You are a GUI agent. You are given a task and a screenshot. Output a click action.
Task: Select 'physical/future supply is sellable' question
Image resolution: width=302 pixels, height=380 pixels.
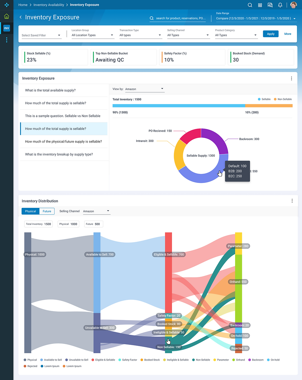64,142
